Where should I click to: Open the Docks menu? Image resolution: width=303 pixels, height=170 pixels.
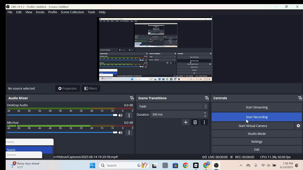40,12
